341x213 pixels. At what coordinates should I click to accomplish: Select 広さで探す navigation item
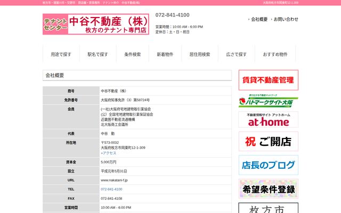(237, 54)
